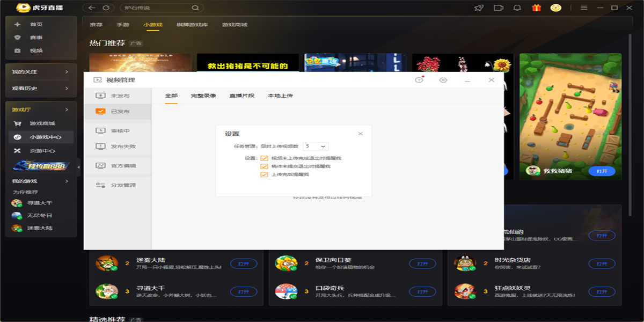The height and width of the screenshot is (322, 644).
Task: Click 打开 button for 救救猪猪
Action: click(x=602, y=171)
